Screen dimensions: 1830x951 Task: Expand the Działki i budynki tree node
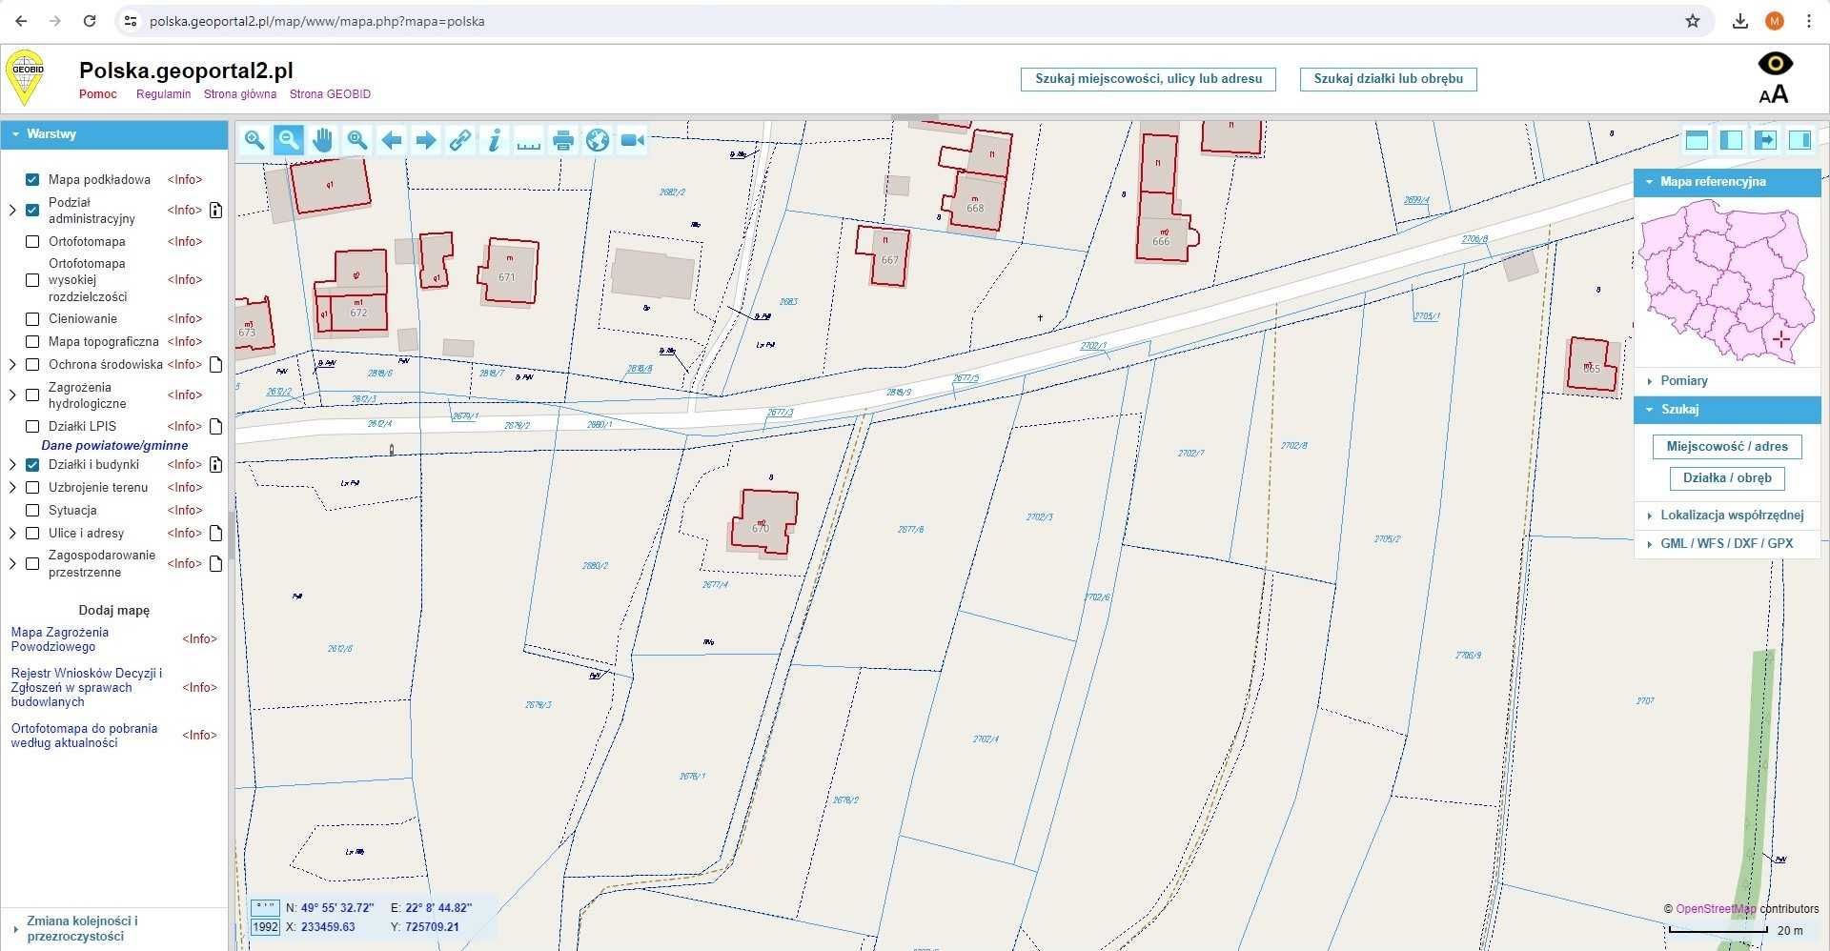pos(12,465)
